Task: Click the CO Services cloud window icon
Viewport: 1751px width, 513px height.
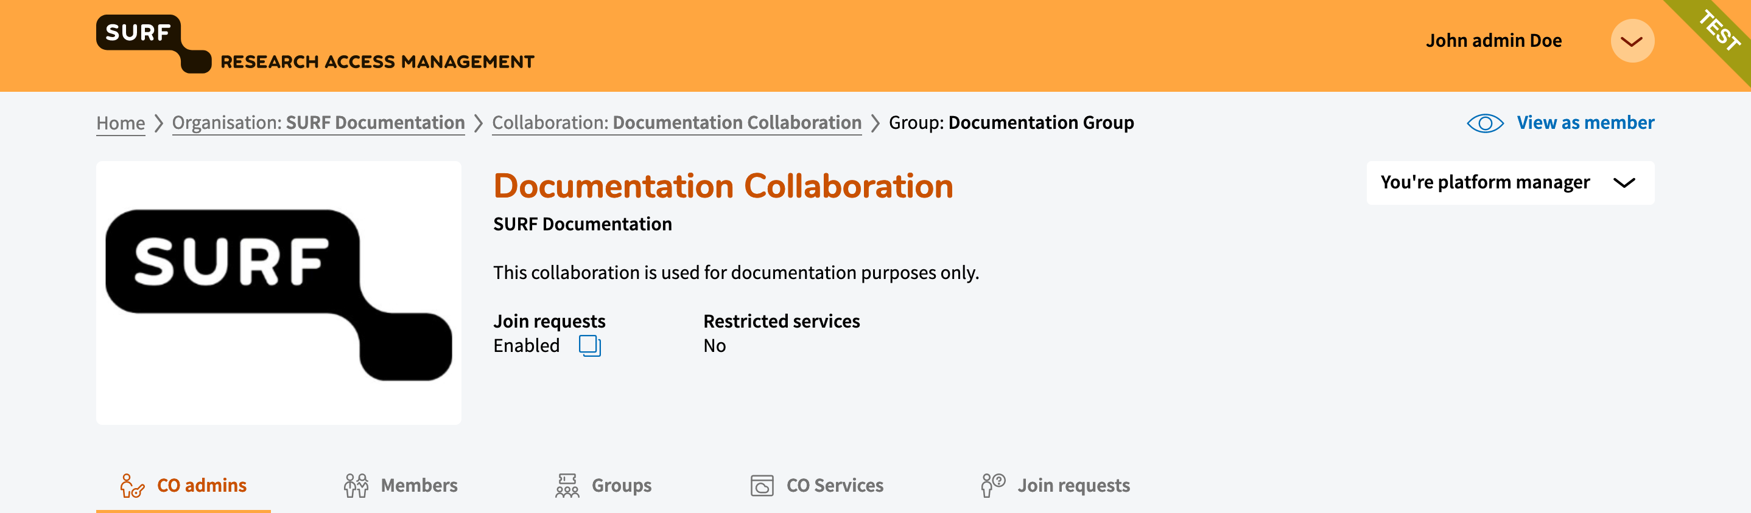Action: pyautogui.click(x=762, y=486)
